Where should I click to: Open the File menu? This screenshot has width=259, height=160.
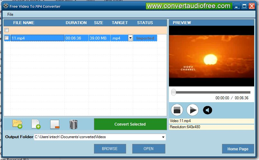pos(10,14)
